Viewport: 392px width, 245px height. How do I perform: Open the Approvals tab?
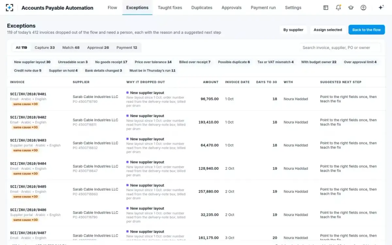(x=232, y=8)
